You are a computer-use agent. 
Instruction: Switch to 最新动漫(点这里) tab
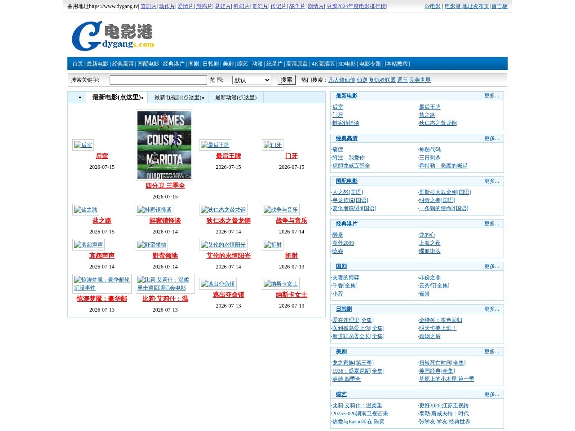236,97
